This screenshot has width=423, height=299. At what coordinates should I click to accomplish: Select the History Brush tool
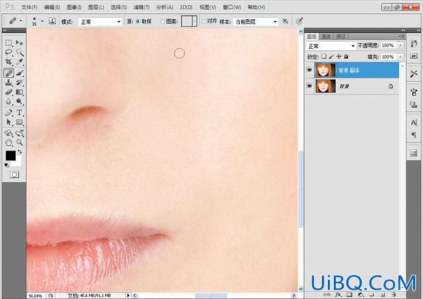[x=19, y=83]
